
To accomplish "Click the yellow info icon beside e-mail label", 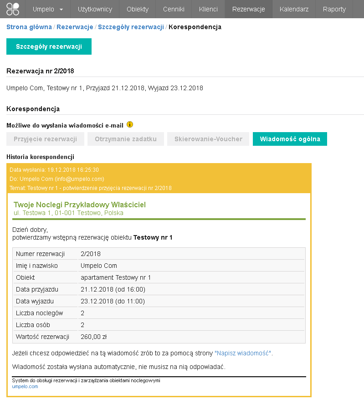I will click(130, 124).
